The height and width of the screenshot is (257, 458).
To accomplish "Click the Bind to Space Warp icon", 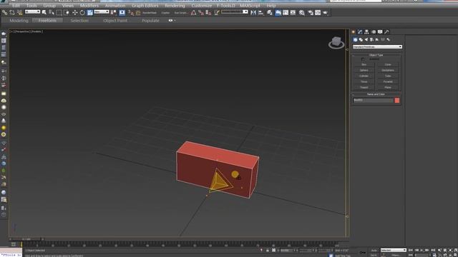I will pos(19,12).
